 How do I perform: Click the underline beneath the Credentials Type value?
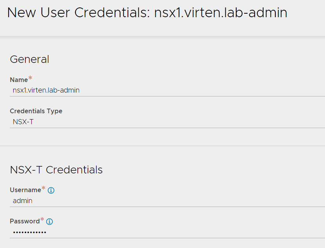[x=167, y=128]
